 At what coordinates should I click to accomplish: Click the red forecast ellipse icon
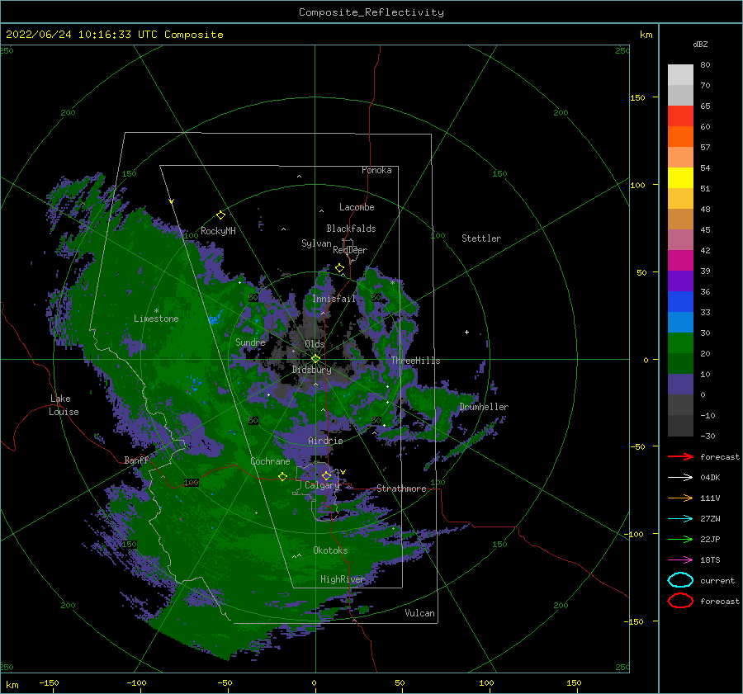[680, 601]
